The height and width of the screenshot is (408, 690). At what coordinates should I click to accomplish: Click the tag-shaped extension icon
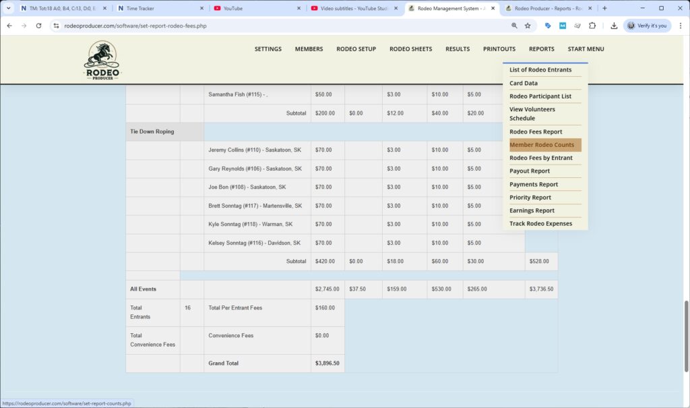pyautogui.click(x=546, y=25)
